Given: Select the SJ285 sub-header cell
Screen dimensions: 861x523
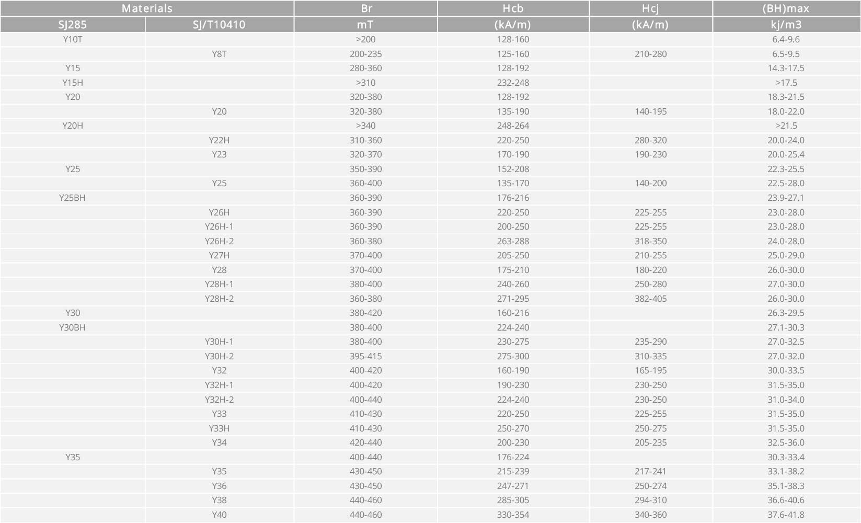Looking at the screenshot, I should [x=73, y=25].
